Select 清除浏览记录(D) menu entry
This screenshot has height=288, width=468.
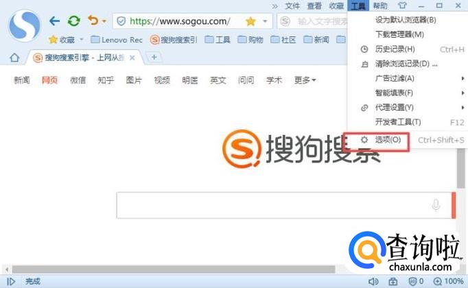(408, 64)
